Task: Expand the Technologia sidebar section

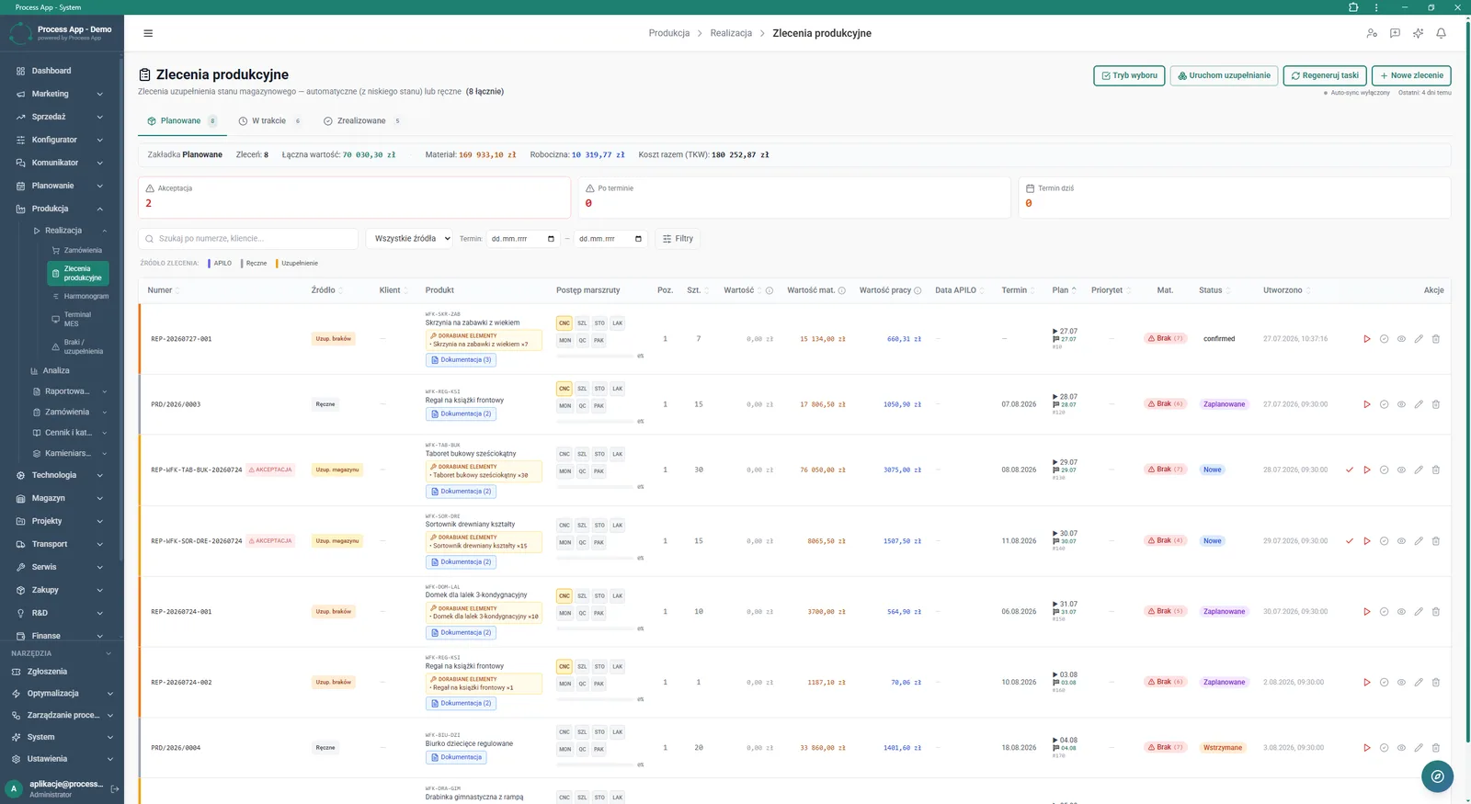Action: coord(62,475)
